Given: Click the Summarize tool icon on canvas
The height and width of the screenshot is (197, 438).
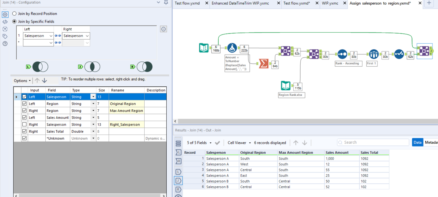Looking at the screenshot, I should [264, 63].
